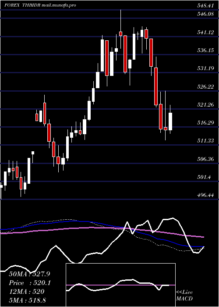Click the 496.44 price axis label
219x307 pixels.
click(205, 195)
